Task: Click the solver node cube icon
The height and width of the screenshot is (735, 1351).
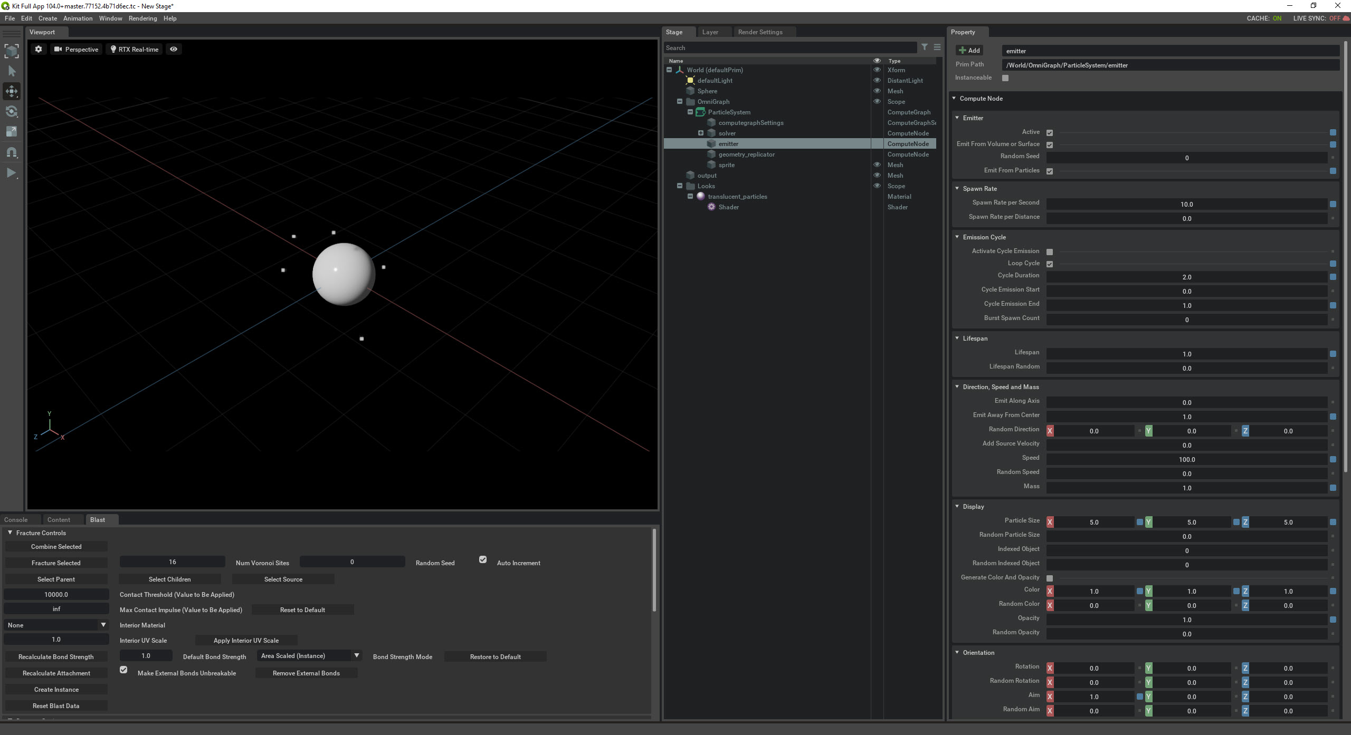Action: pos(711,133)
